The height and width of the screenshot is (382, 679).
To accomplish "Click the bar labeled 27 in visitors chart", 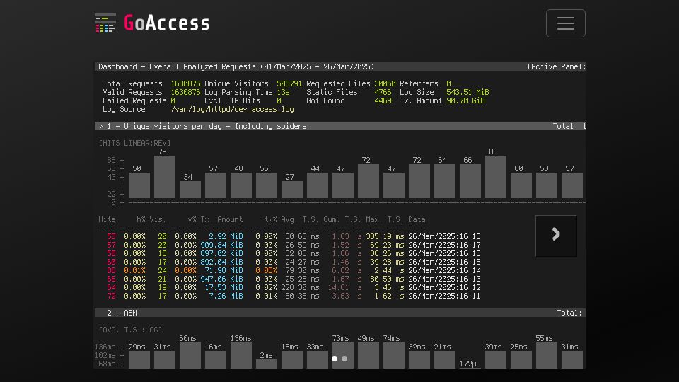I will point(292,190).
